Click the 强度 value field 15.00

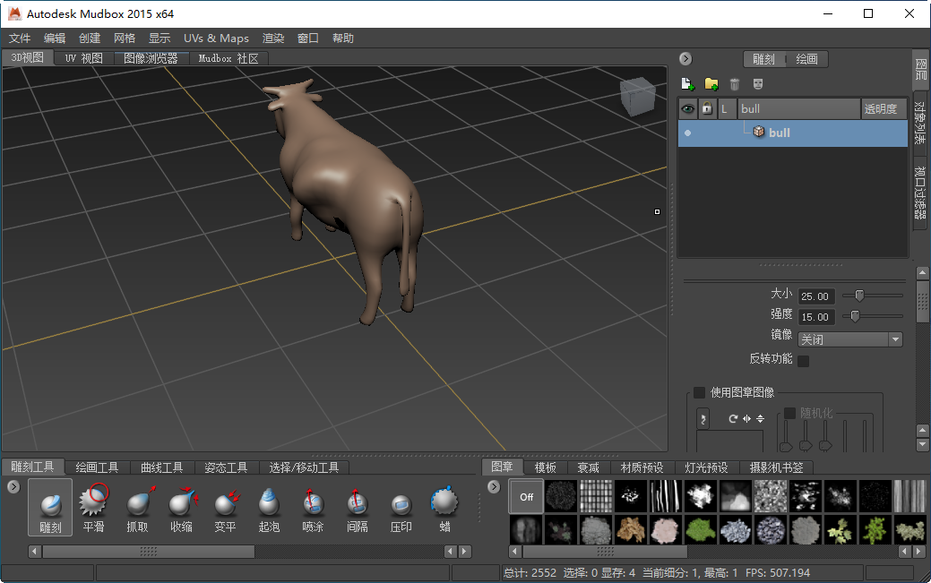tap(816, 317)
